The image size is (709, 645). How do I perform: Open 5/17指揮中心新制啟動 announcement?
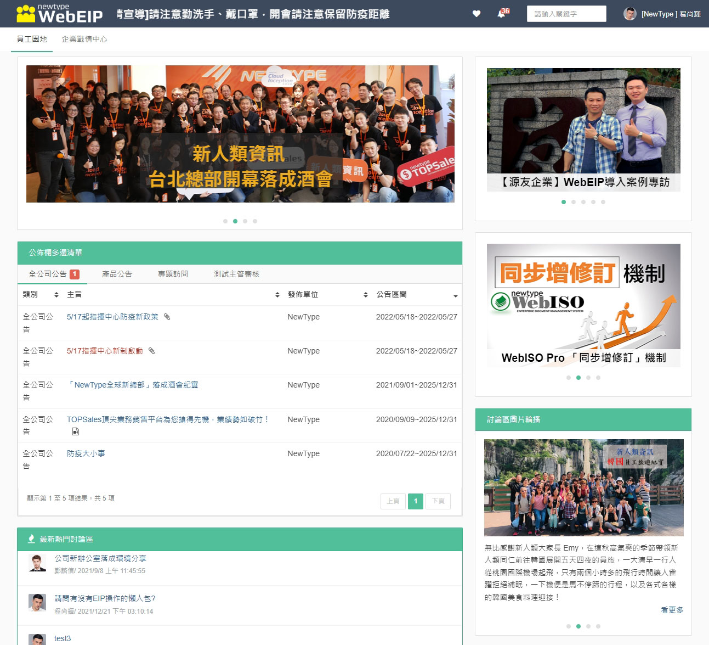pos(105,351)
